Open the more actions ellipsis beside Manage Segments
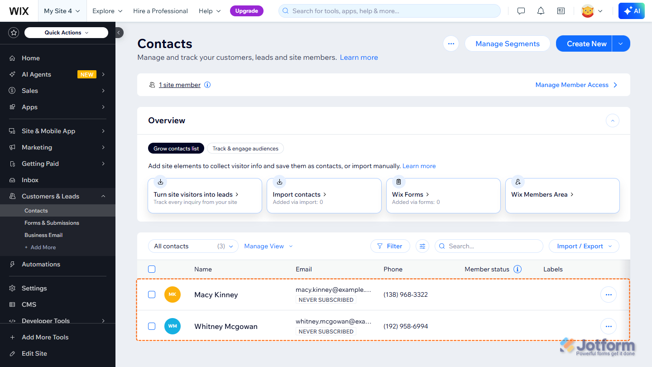This screenshot has height=367, width=652. click(x=451, y=44)
